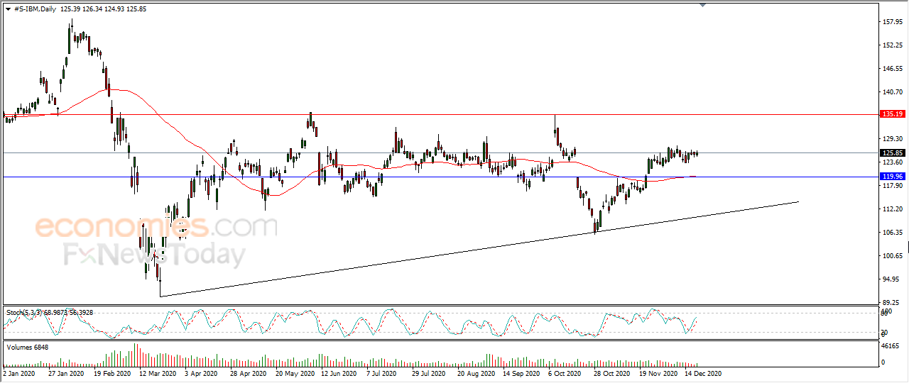Click the grey chart shift triangle marker

pyautogui.click(x=702, y=5)
